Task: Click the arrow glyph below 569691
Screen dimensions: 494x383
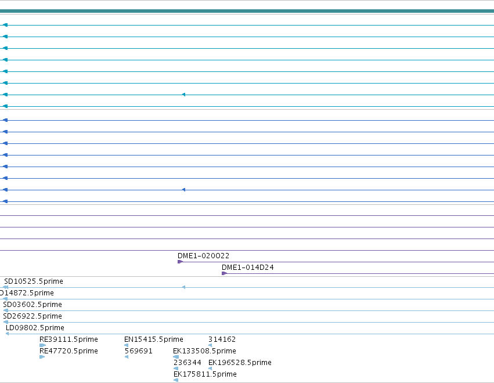Action: point(127,357)
